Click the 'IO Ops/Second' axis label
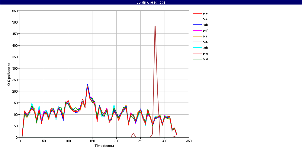The image size is (302, 152). tap(9, 74)
